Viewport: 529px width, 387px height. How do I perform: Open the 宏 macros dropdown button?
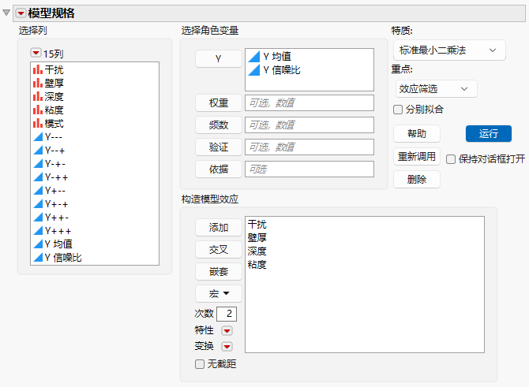219,294
